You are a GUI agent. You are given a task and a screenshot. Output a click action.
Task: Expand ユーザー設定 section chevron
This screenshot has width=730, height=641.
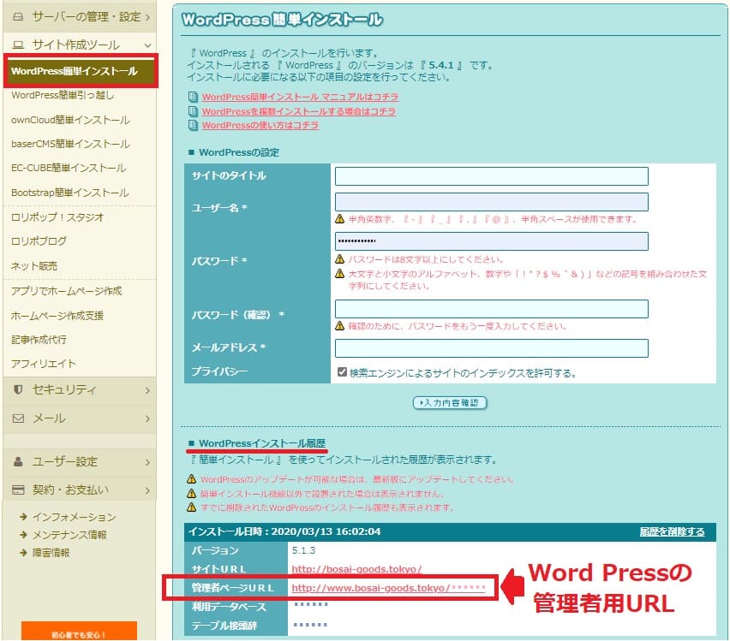tap(147, 462)
